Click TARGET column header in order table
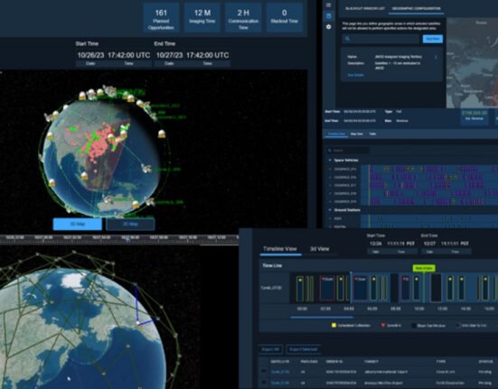The height and width of the screenshot is (389, 498). (371, 361)
